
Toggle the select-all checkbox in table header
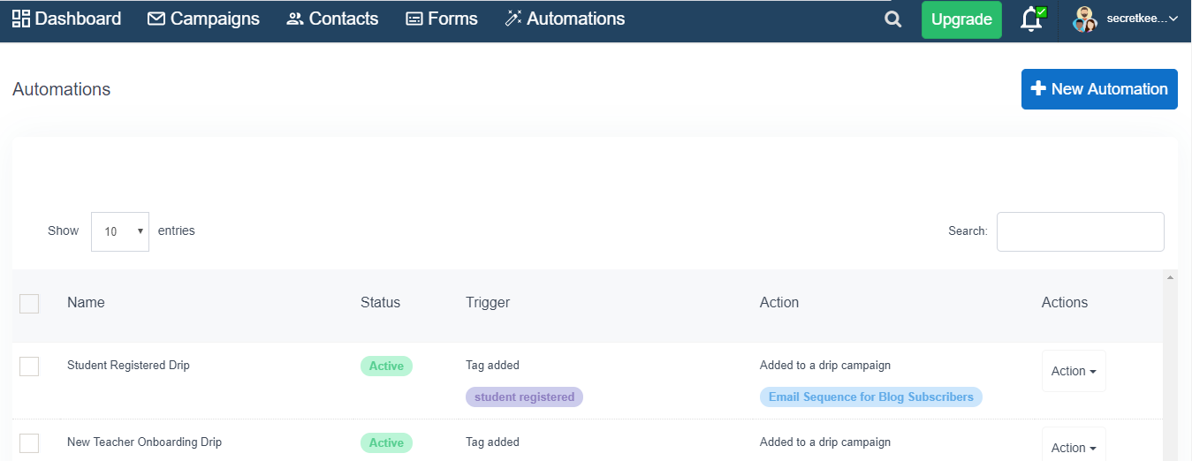[29, 304]
